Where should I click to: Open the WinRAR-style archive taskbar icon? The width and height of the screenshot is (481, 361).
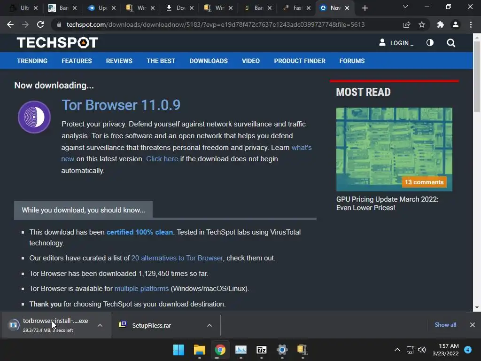[303, 350]
